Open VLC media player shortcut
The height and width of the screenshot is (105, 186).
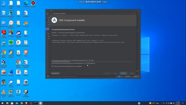click(x=4, y=93)
